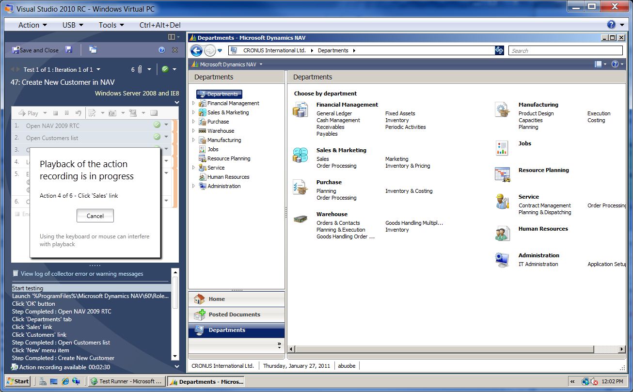Open the Play options dropdown arrow
The image size is (633, 392).
[x=45, y=113]
